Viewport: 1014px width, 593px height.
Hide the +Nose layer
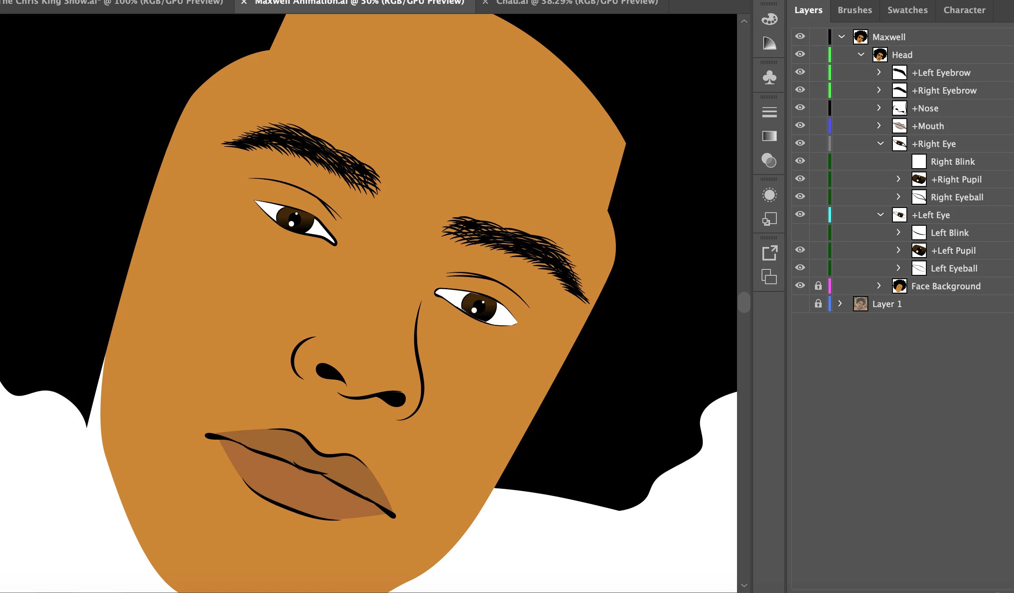coord(800,108)
